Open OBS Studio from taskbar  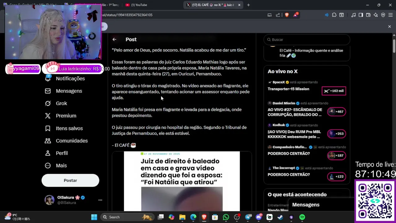237,217
